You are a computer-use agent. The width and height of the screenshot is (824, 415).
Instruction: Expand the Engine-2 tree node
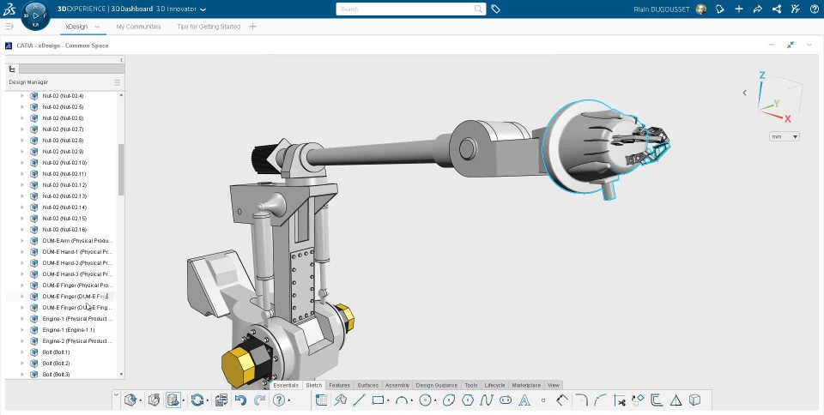(22, 341)
